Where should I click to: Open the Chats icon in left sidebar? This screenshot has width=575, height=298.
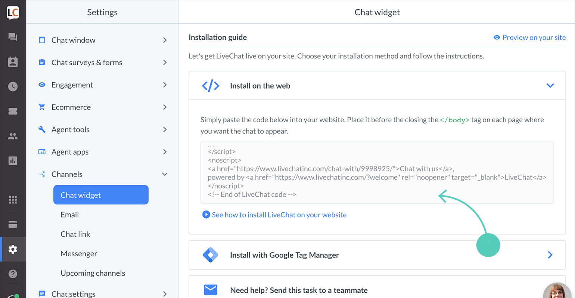[x=13, y=37]
